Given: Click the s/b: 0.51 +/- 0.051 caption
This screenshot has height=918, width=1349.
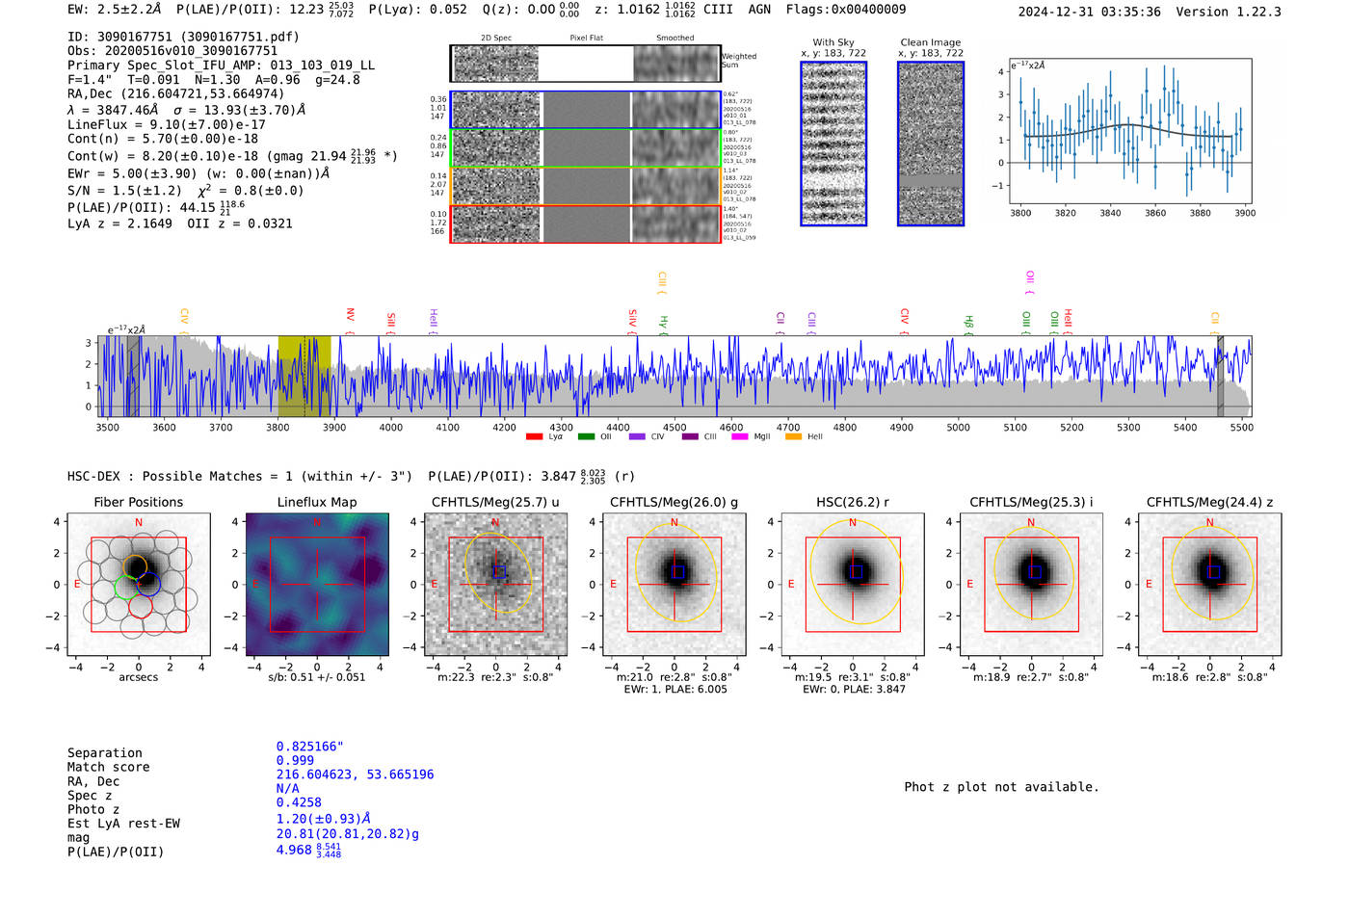Looking at the screenshot, I should tap(317, 677).
